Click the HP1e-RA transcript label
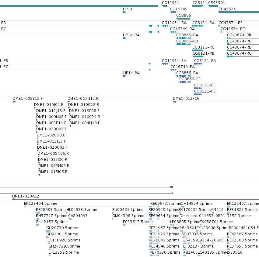 point(131,35)
